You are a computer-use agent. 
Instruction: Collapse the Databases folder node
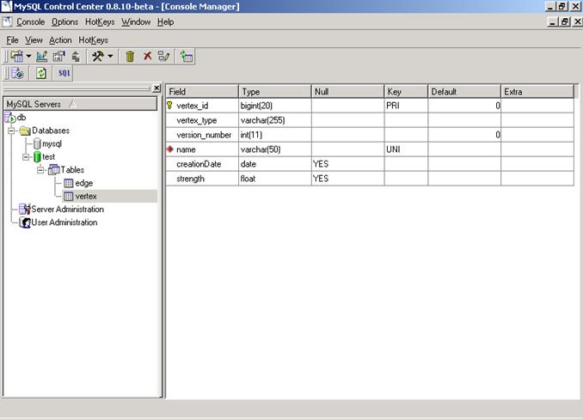[x=11, y=131]
